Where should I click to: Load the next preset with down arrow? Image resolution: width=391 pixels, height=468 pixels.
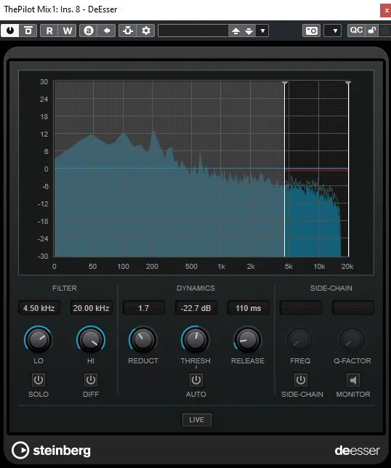[x=249, y=31]
